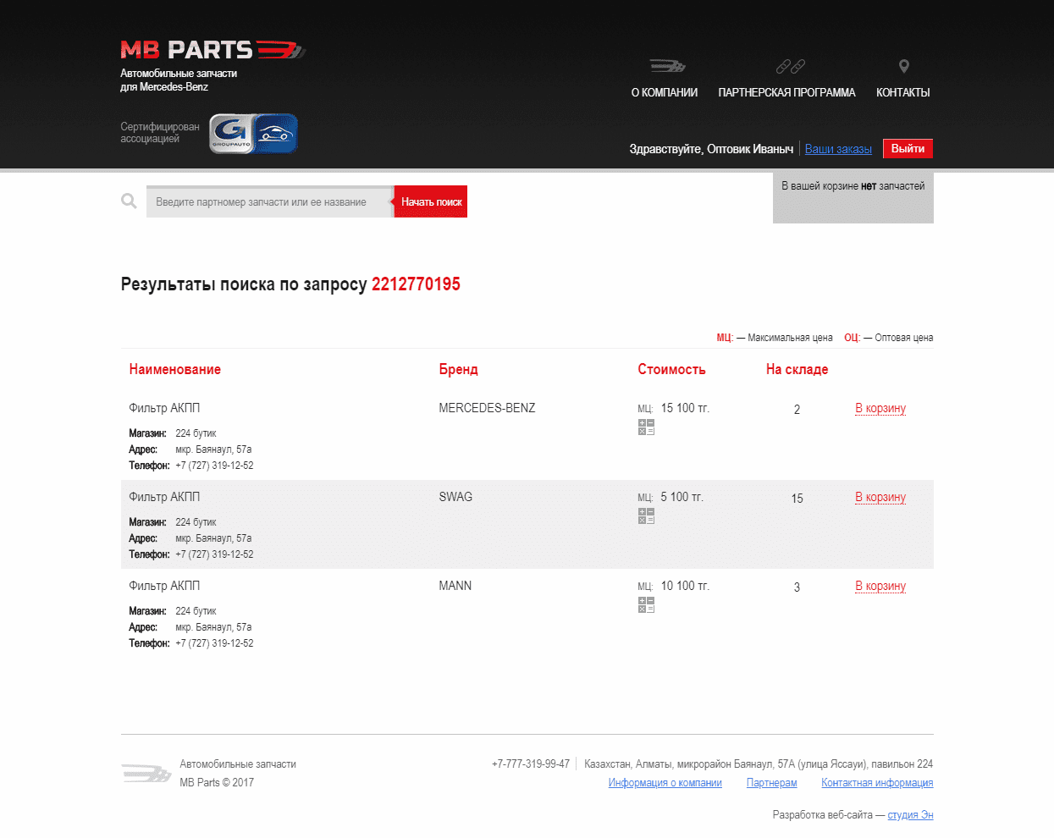Click footer phone +7-777-319-99-47
This screenshot has height=838, width=1054.
coord(531,764)
